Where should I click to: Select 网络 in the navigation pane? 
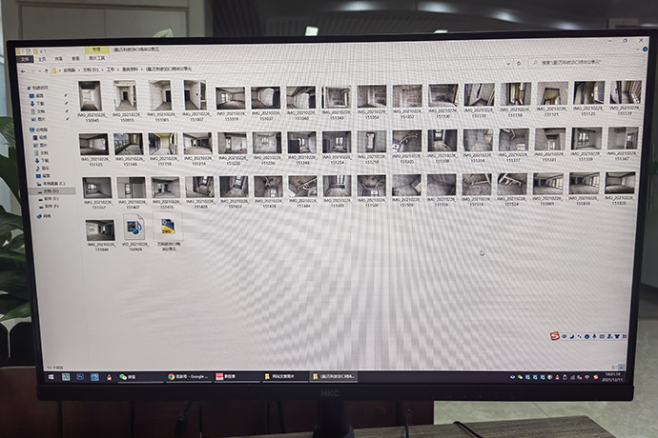[x=44, y=217]
